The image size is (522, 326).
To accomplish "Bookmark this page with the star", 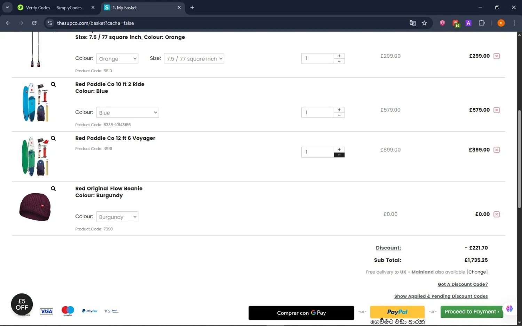I will [424, 23].
